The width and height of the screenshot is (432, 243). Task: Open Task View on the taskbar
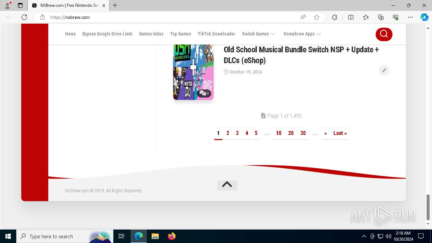122,236
